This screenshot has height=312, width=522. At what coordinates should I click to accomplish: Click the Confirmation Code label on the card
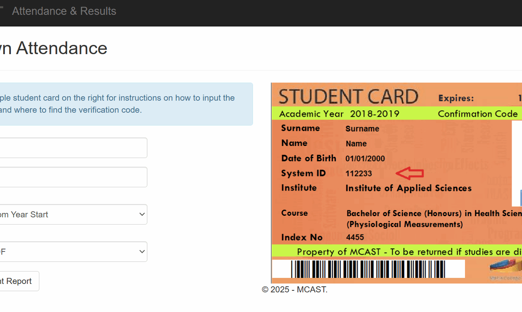coord(478,114)
